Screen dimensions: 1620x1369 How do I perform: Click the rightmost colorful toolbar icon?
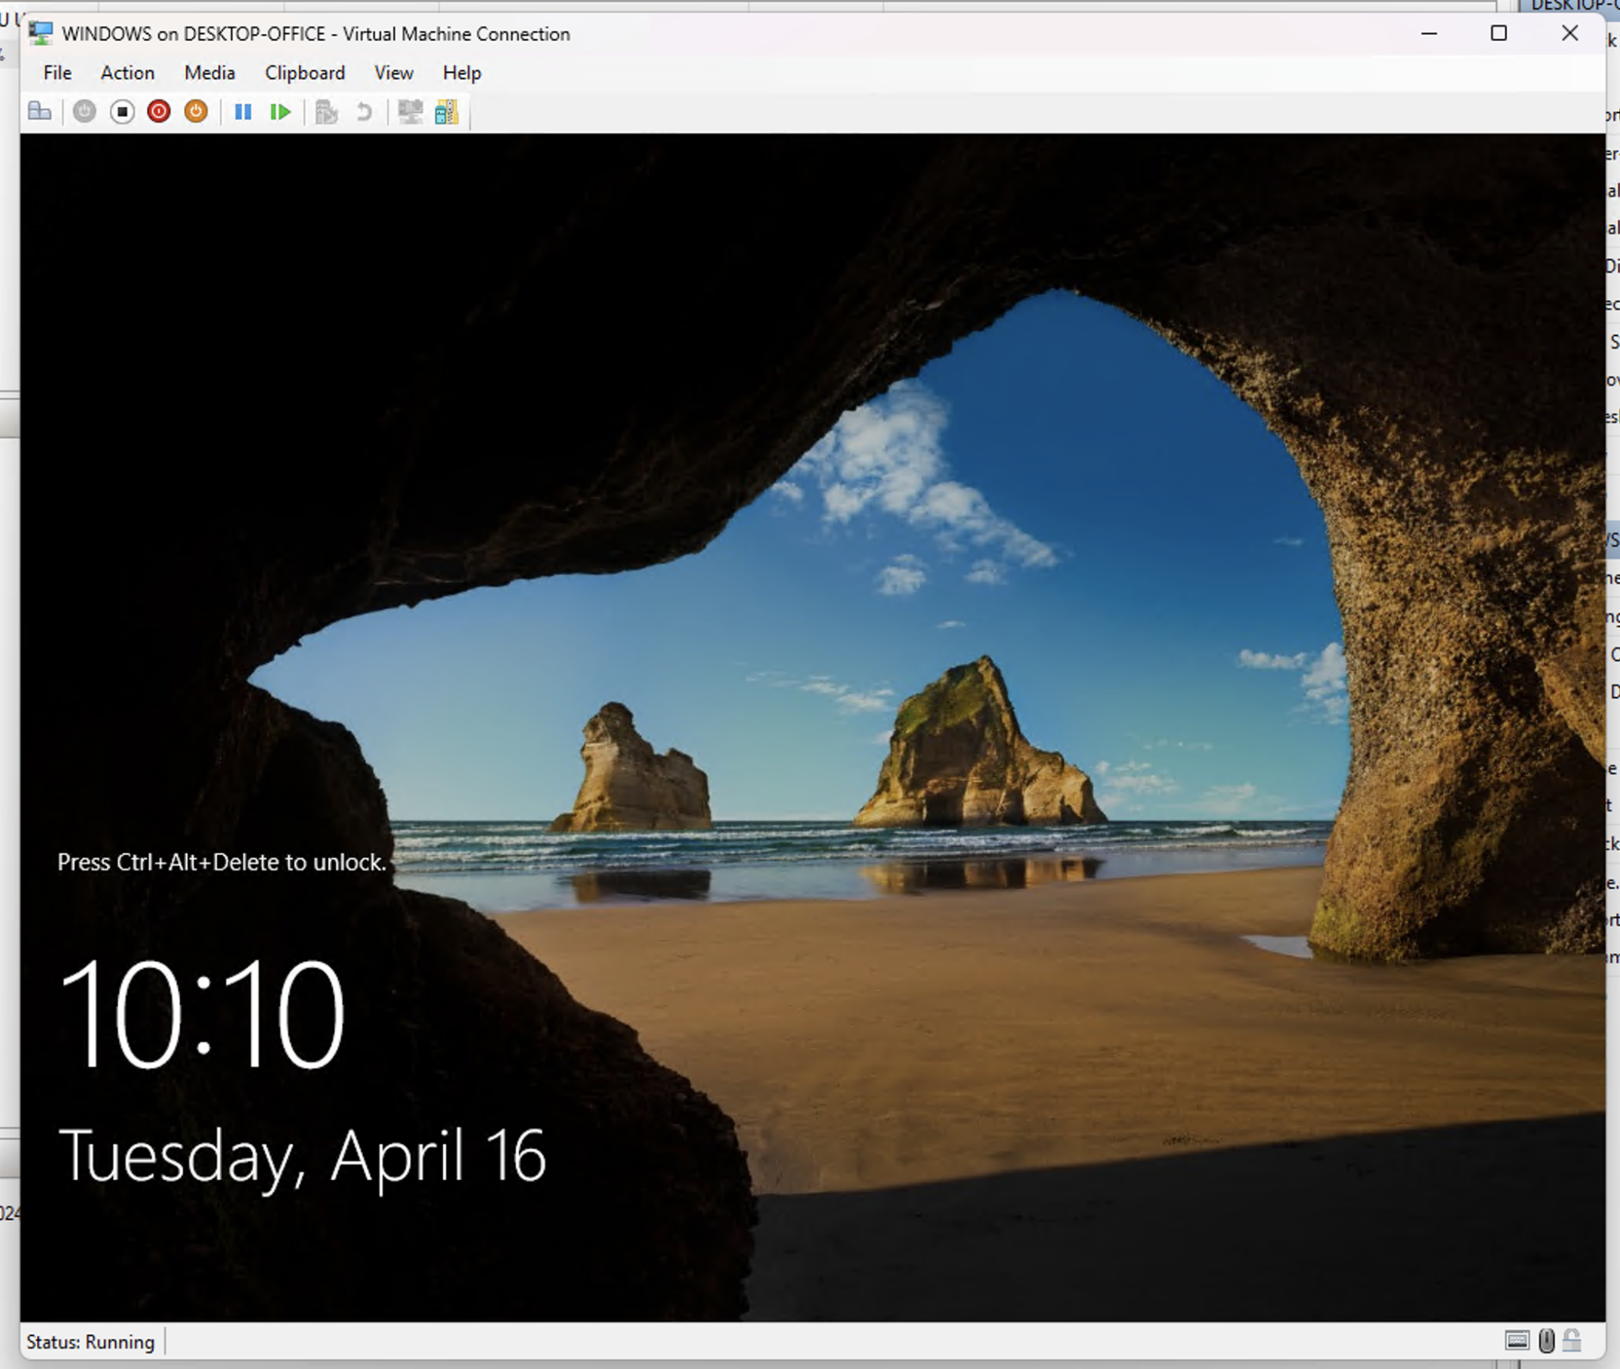tap(447, 112)
